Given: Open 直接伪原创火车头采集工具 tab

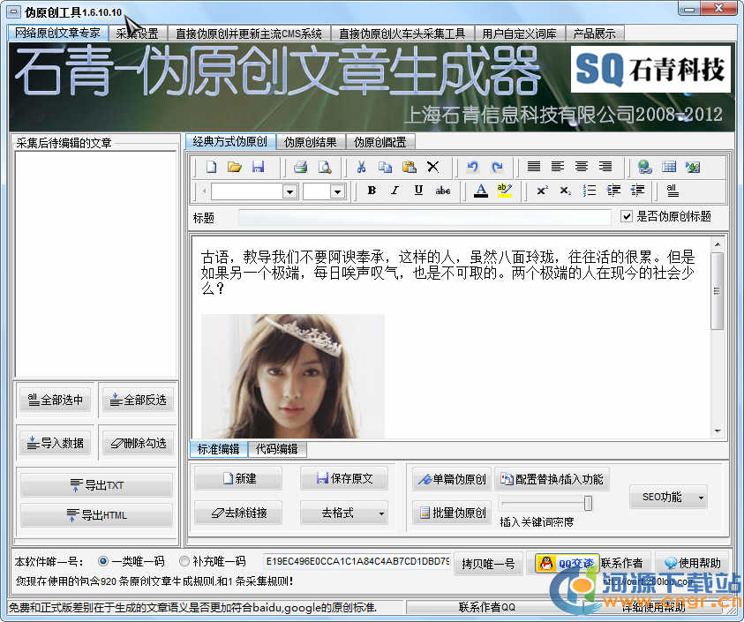Looking at the screenshot, I should click(402, 34).
